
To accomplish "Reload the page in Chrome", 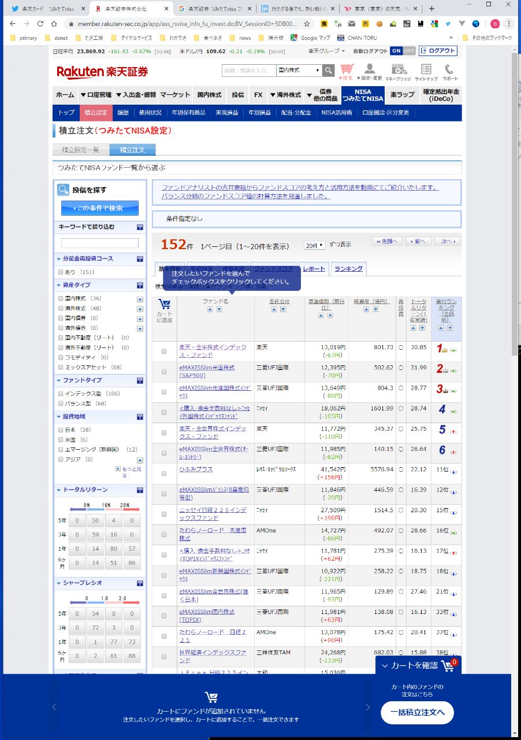I will (x=40, y=24).
